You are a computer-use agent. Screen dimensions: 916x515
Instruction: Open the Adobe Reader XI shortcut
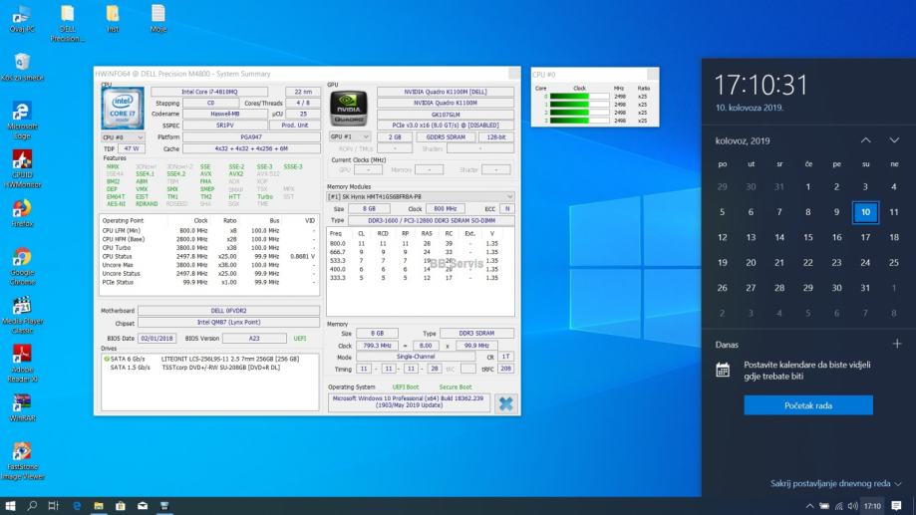click(x=22, y=355)
